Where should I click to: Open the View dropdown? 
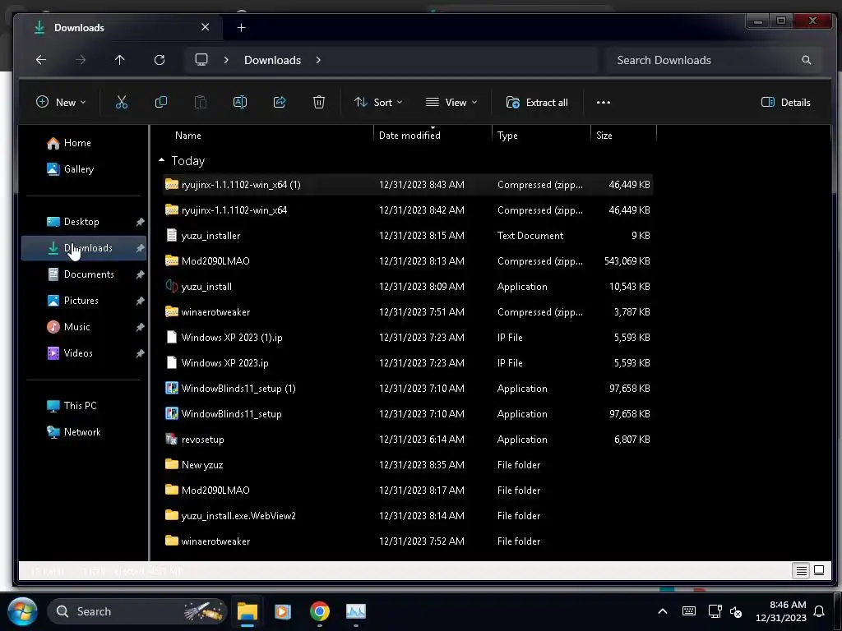(451, 102)
